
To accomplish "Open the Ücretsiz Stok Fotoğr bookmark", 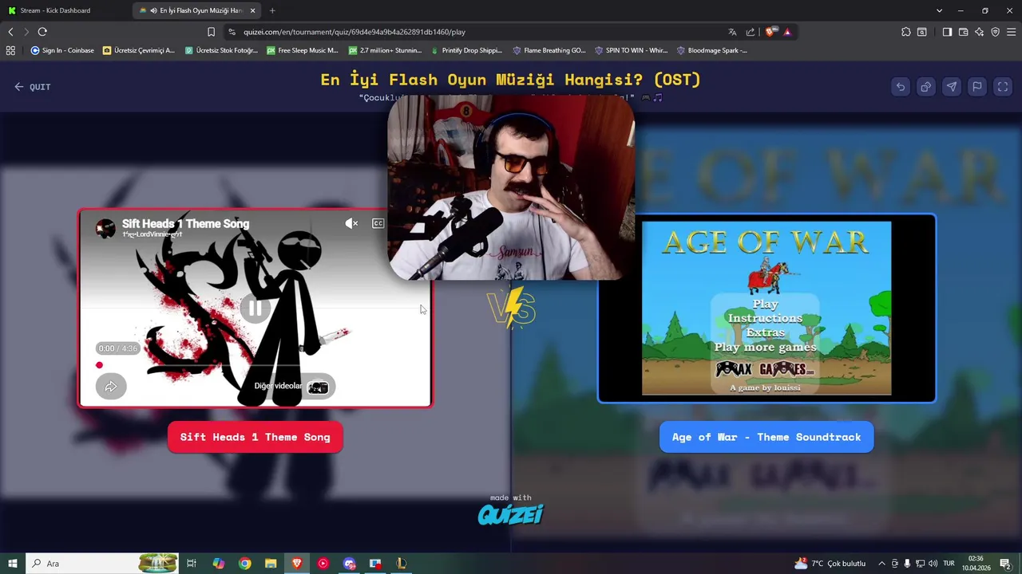I will 221,50.
